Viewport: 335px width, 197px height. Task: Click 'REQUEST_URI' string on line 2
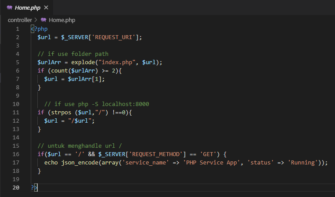point(113,37)
